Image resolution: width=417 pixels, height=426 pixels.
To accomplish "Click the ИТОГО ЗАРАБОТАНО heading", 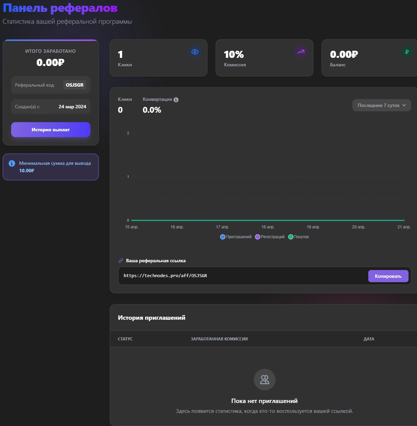I will [50, 51].
